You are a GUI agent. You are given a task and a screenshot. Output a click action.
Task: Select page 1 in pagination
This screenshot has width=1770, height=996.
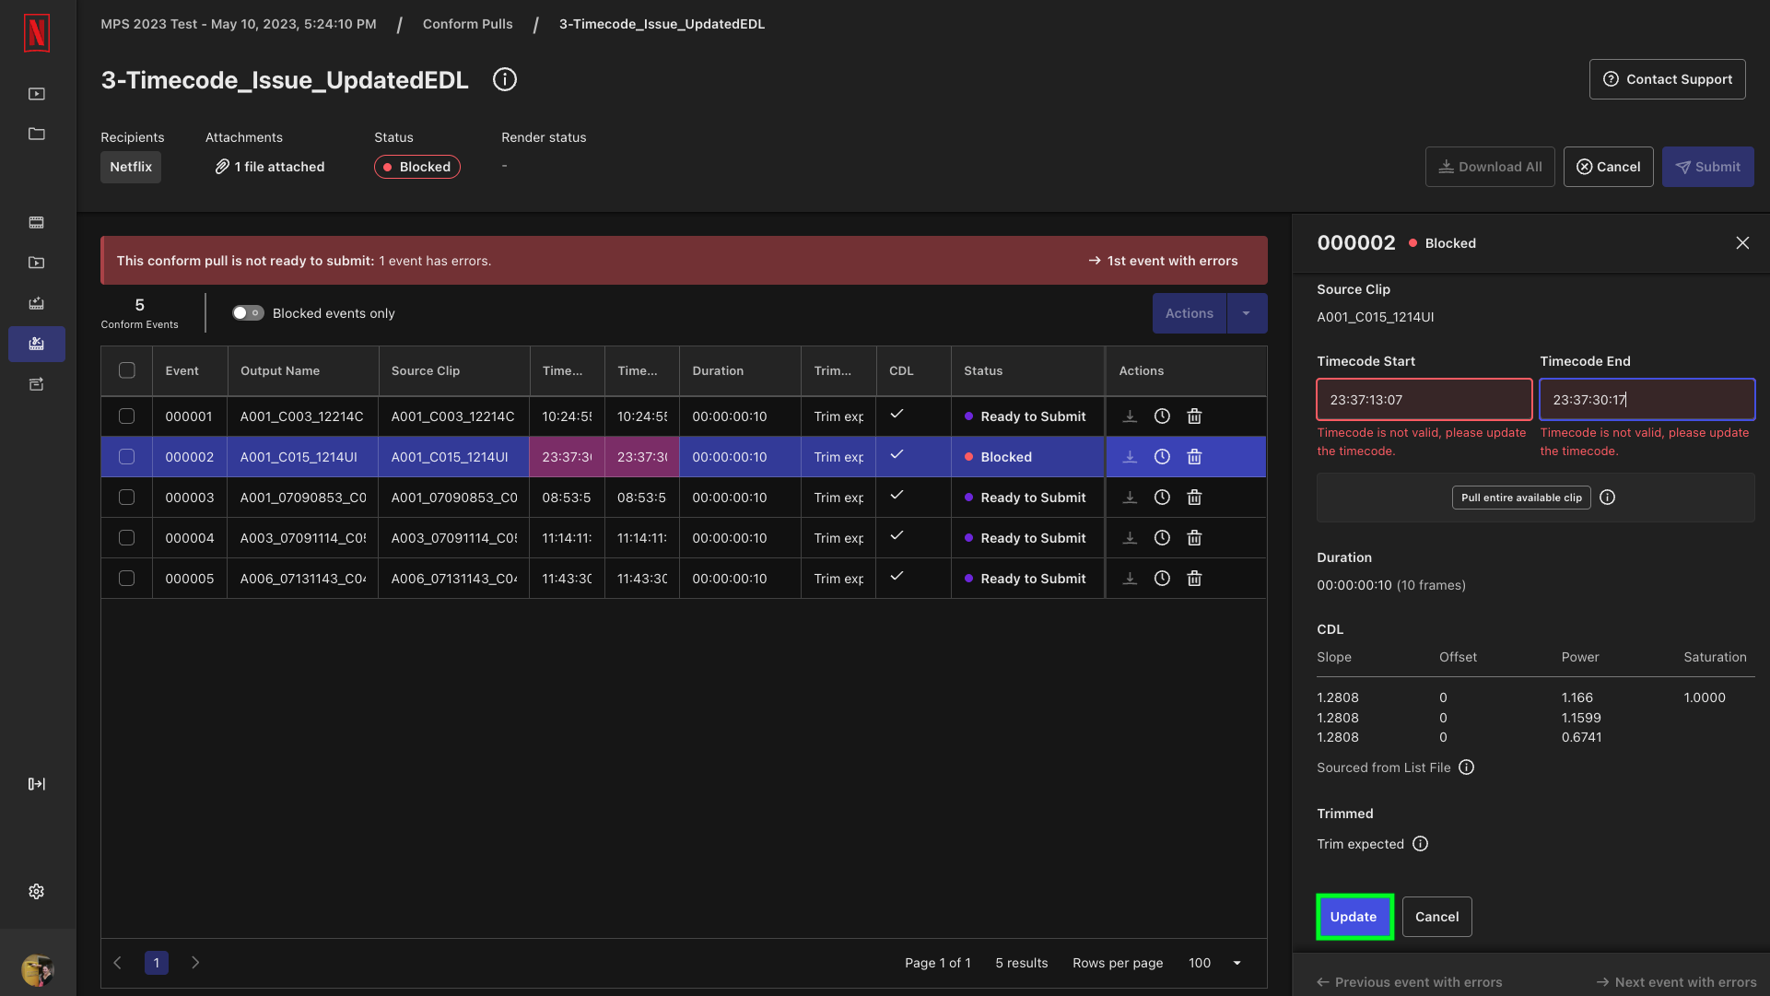(157, 963)
